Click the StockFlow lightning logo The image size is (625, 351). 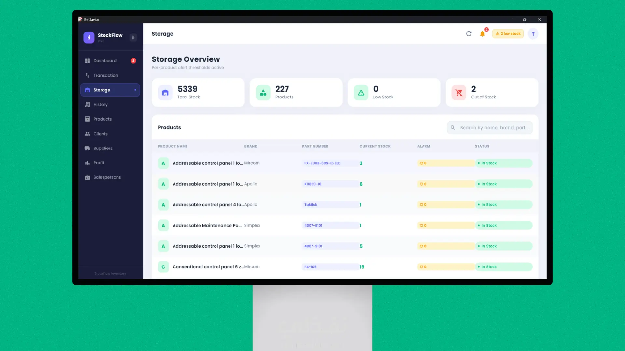(89, 37)
